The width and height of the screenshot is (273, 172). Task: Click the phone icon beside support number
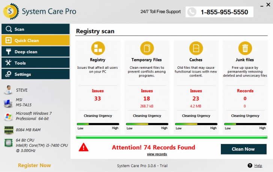click(x=192, y=12)
